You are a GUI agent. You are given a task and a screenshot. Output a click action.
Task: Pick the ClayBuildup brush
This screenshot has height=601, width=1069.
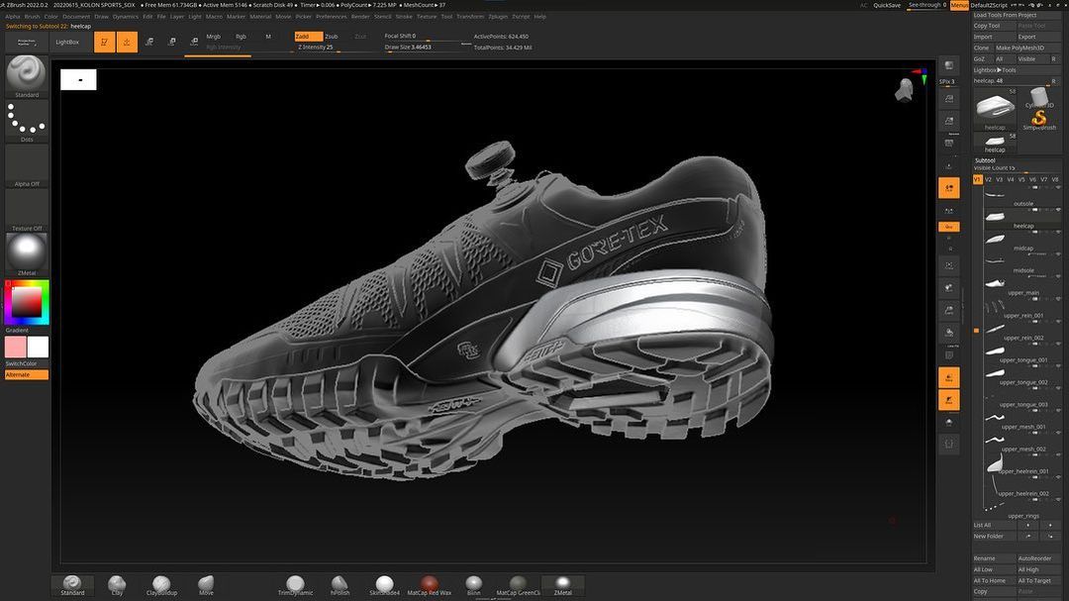161,585
